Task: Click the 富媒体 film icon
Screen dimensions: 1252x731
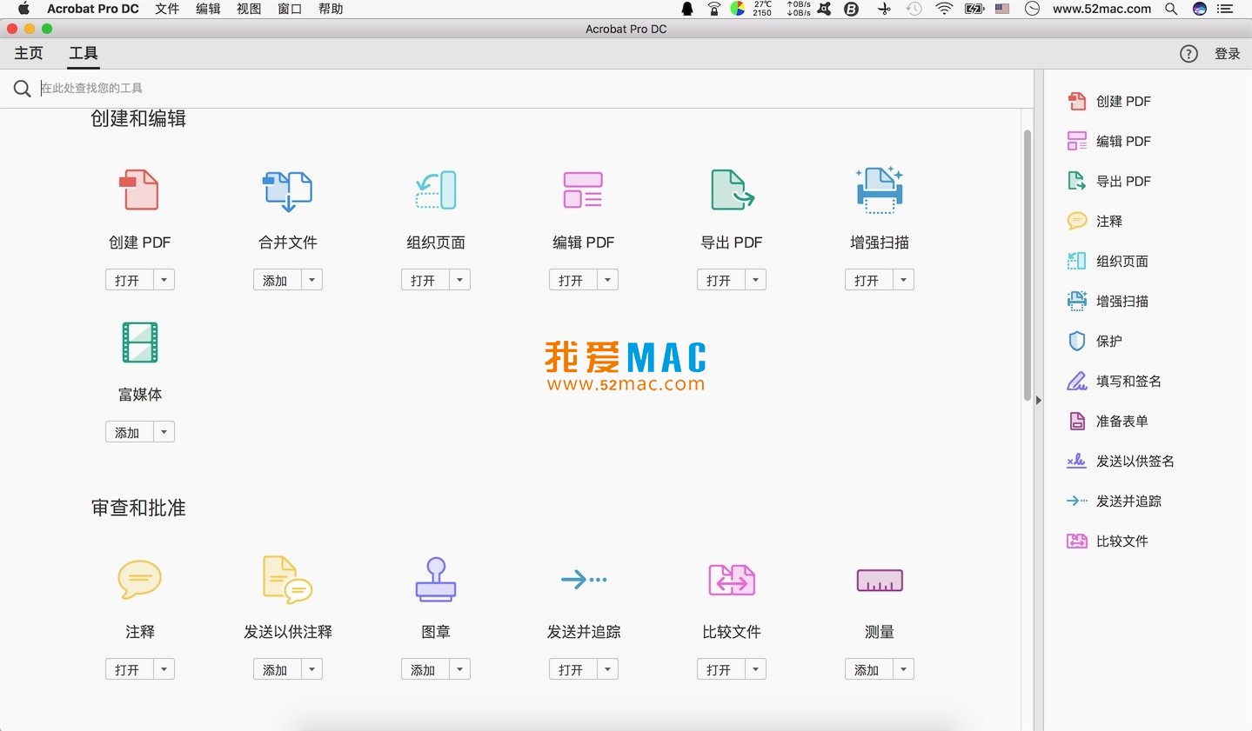Action: pyautogui.click(x=140, y=342)
